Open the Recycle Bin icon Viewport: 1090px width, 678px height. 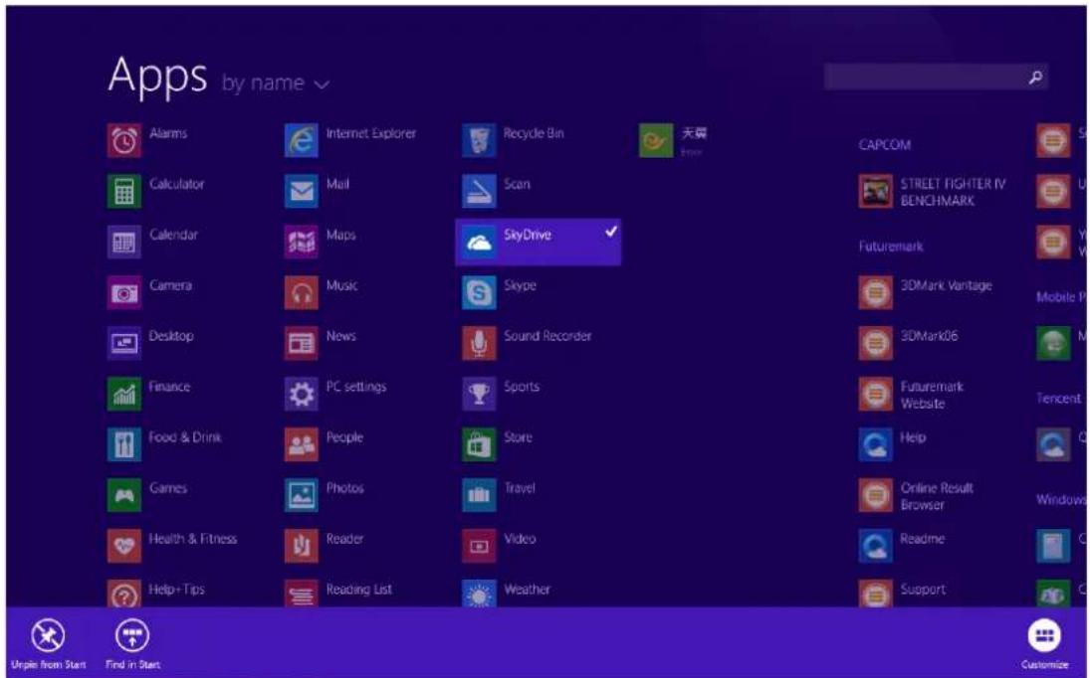[x=479, y=141]
